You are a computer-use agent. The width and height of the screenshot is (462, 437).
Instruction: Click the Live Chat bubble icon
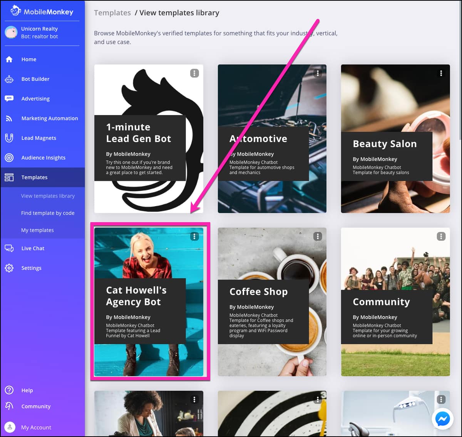click(9, 249)
